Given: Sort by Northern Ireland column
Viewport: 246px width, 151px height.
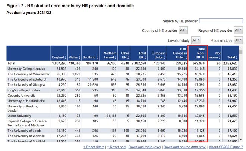Looking at the screenshot, I should tap(110, 55).
